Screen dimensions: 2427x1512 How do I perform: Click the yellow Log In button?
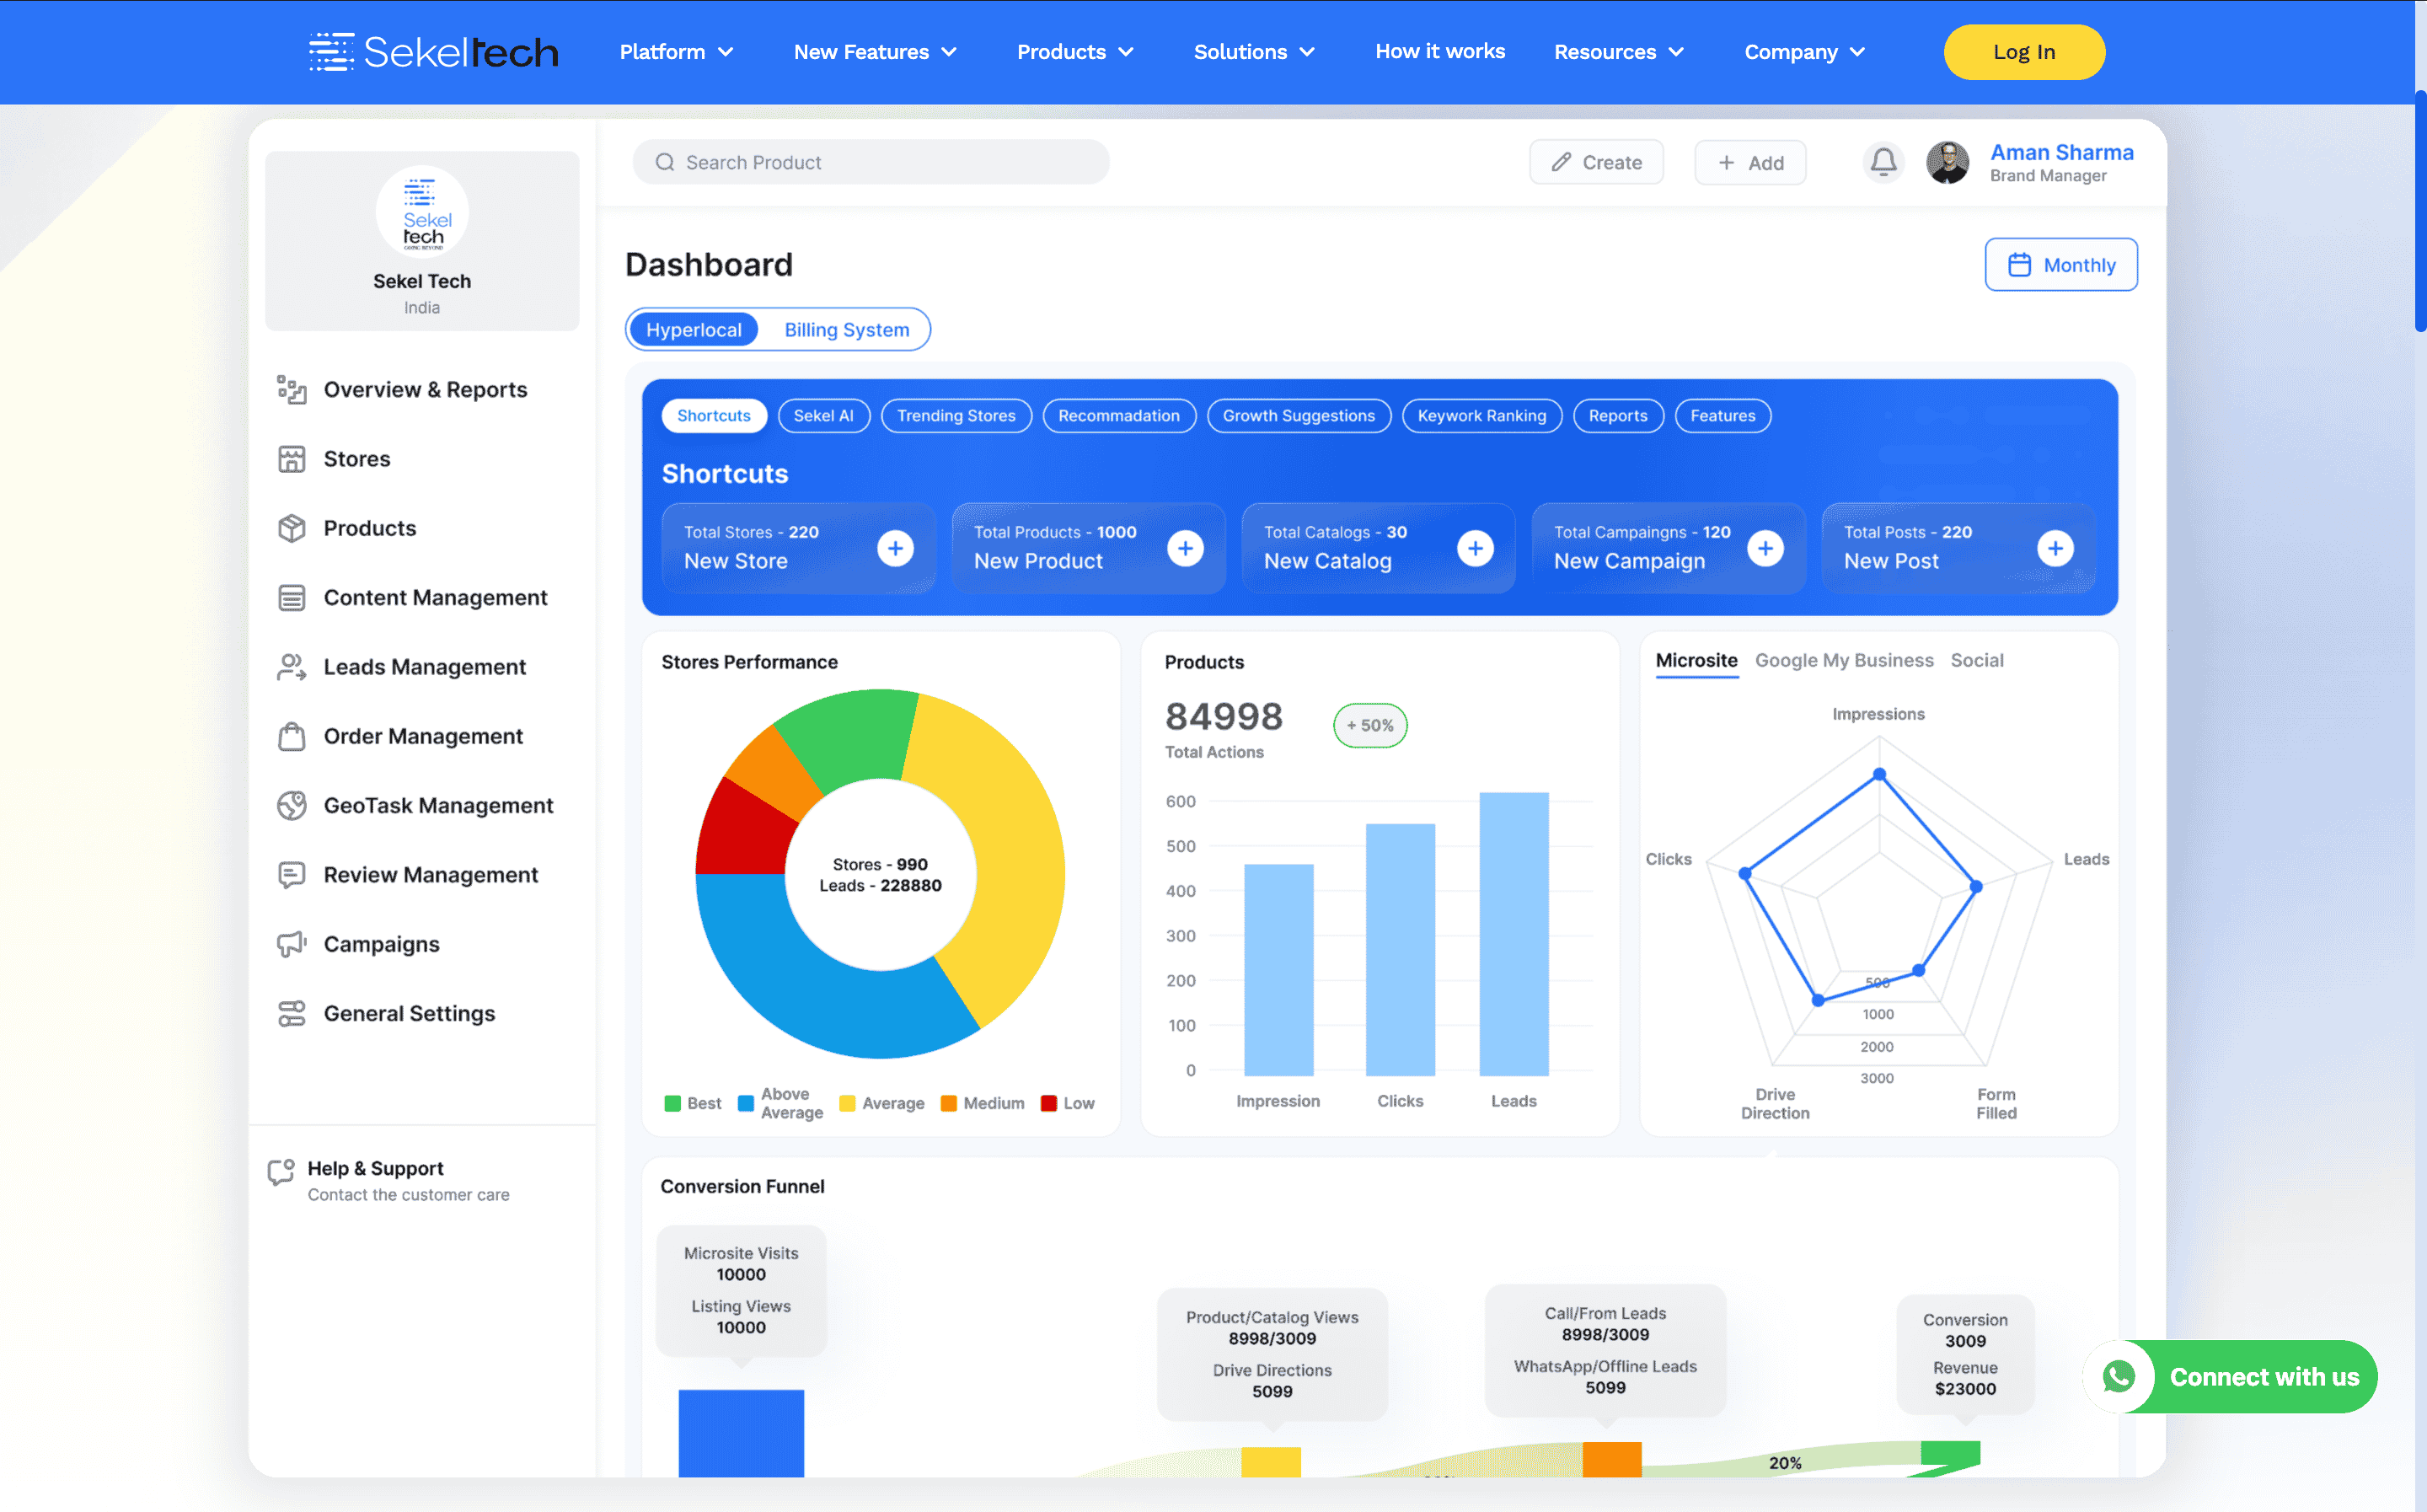(x=2023, y=52)
